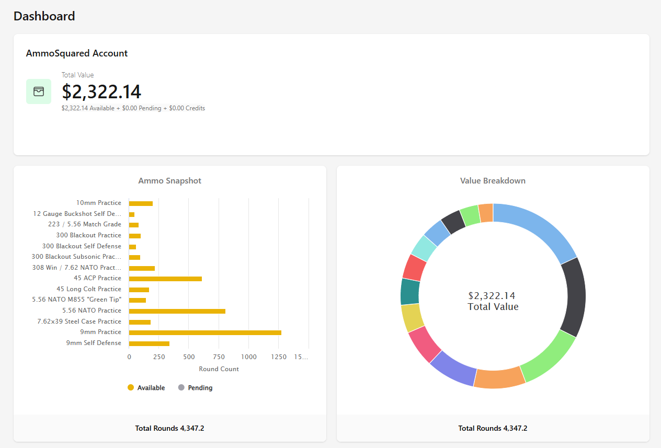Click the '9mm Practice' axis label

coord(102,332)
